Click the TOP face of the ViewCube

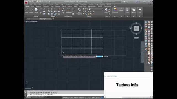click(136, 28)
